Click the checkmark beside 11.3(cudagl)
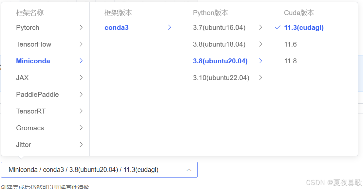Viewport: 363px width, 189px height. (277, 28)
